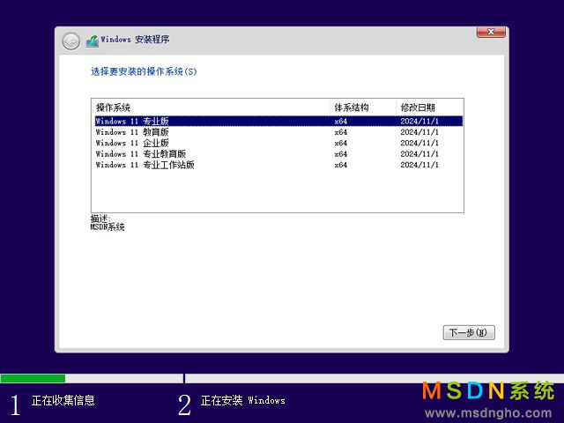Select Windows 11 企业版 row
The width and height of the screenshot is (564, 423).
coord(278,143)
